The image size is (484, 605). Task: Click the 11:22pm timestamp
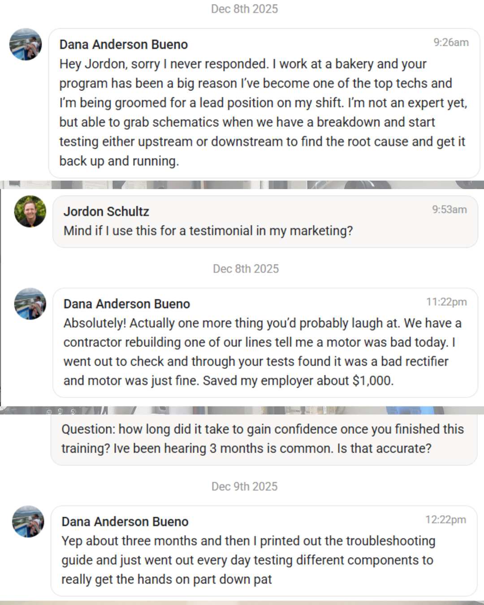pyautogui.click(x=446, y=302)
